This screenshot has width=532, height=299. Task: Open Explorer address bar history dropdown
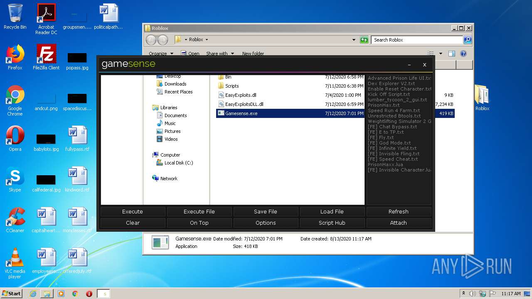coord(354,40)
